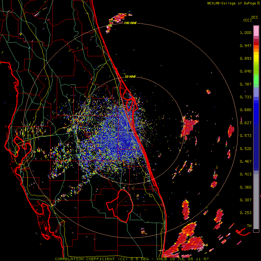
Task: Click the 50 NMI range ring label
Action: coord(130,77)
